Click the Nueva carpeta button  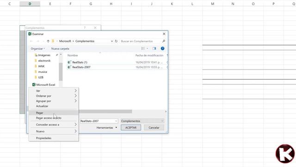60,49
